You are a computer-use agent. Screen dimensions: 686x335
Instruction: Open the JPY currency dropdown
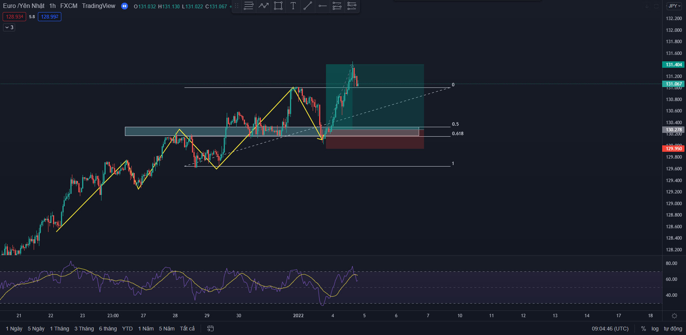pos(674,6)
